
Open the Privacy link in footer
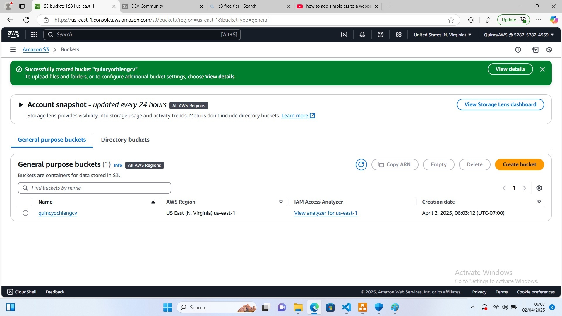click(x=479, y=292)
